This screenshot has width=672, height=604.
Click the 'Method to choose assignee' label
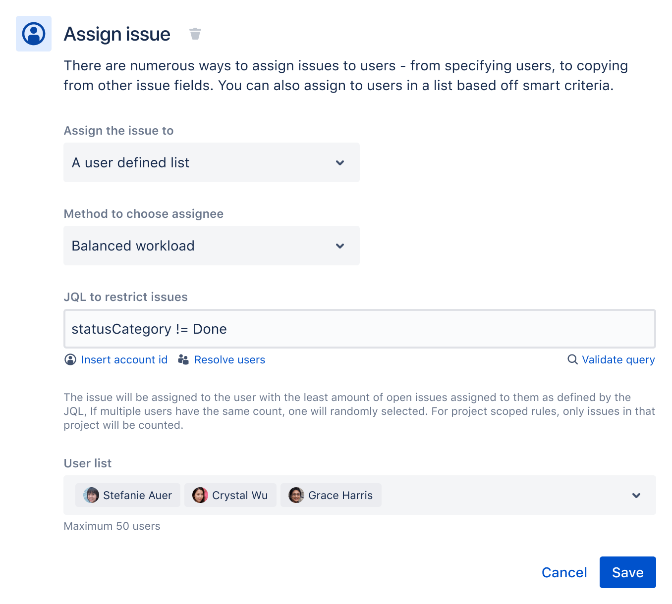(x=144, y=213)
